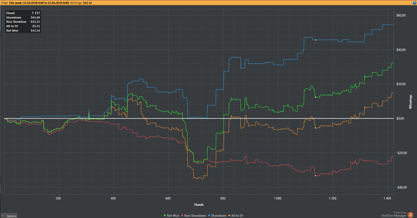Click the All-In EV line marker at hand 1137

coord(315,128)
